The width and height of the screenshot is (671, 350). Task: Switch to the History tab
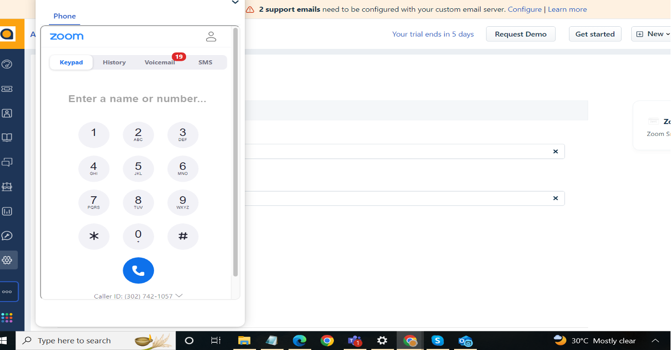[114, 62]
